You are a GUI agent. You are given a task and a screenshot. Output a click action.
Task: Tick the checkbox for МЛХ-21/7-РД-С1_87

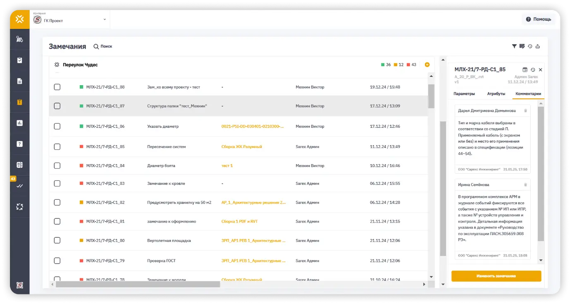(57, 106)
